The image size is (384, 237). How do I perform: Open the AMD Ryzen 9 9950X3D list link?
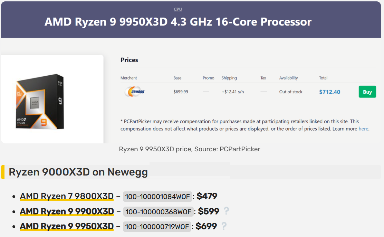[67, 226]
